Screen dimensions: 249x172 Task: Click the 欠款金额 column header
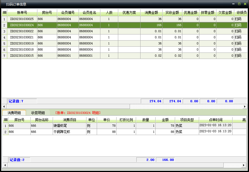225,13
